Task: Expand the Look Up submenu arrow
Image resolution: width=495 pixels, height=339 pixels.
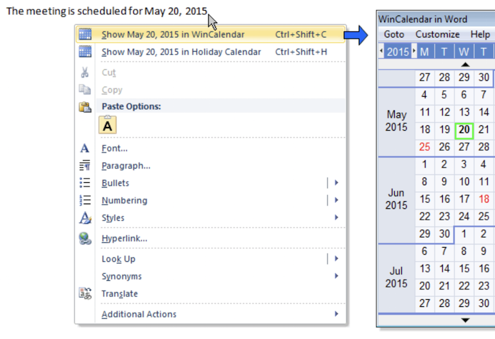Action: coord(337,259)
